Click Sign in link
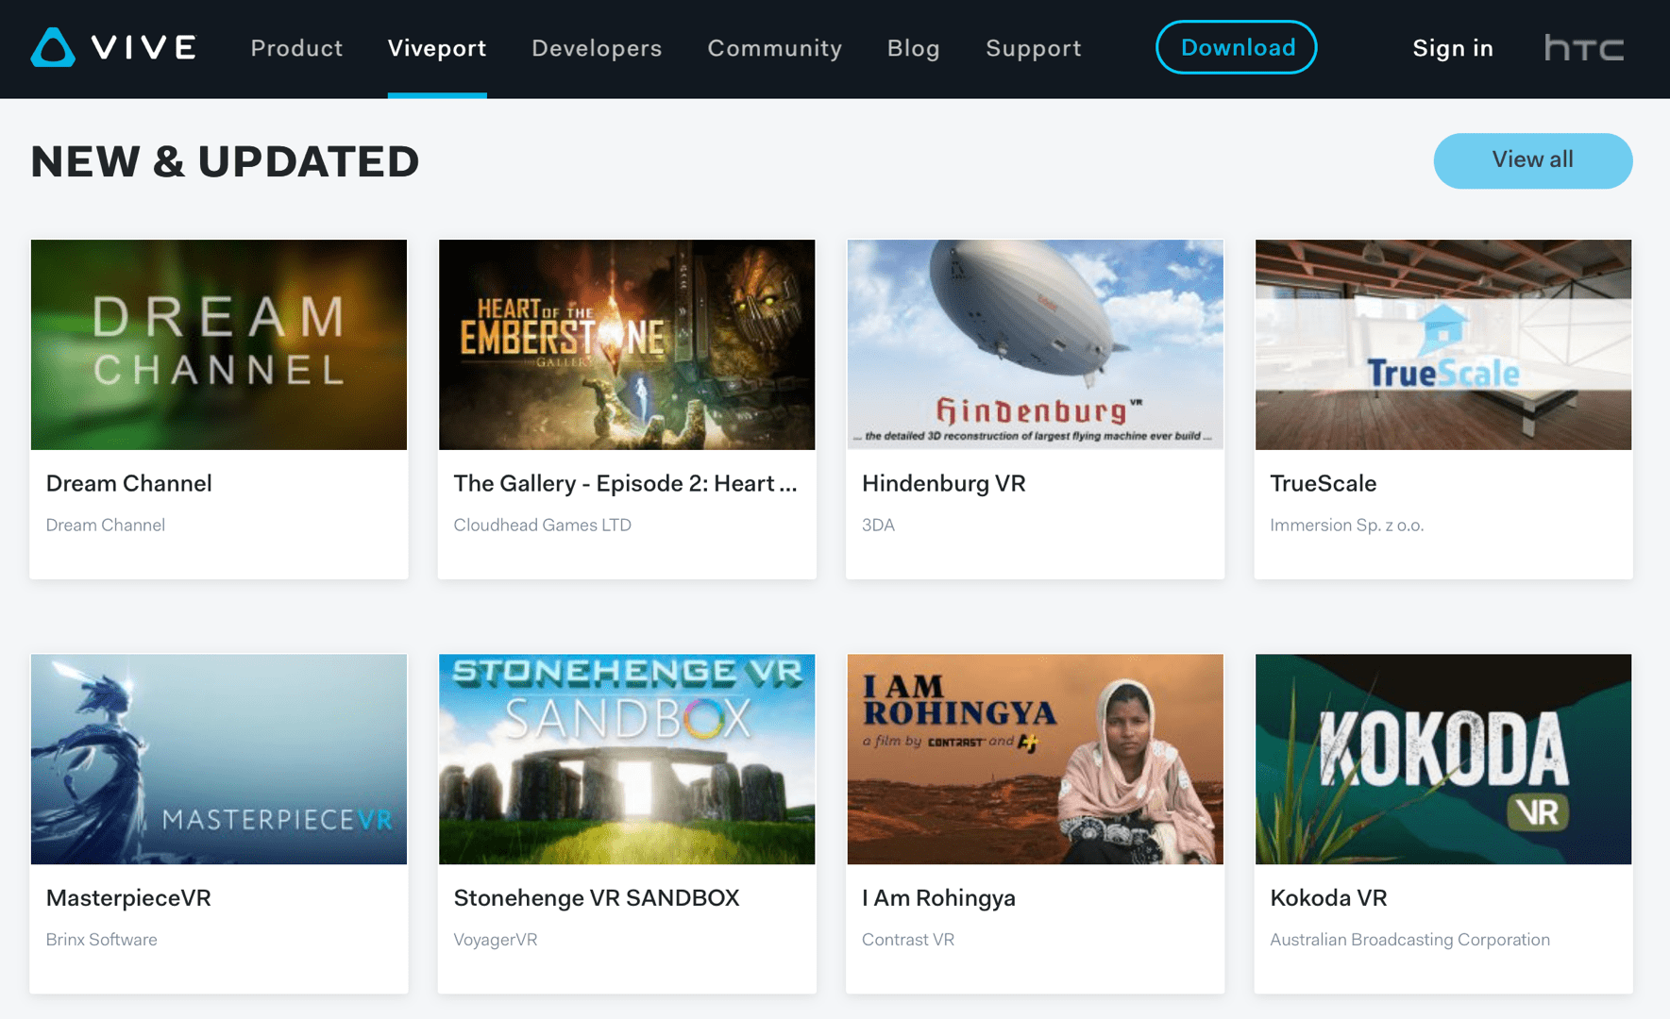The width and height of the screenshot is (1670, 1019). click(1453, 48)
